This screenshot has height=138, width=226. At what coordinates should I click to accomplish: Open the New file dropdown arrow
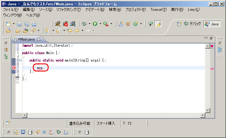14,24
